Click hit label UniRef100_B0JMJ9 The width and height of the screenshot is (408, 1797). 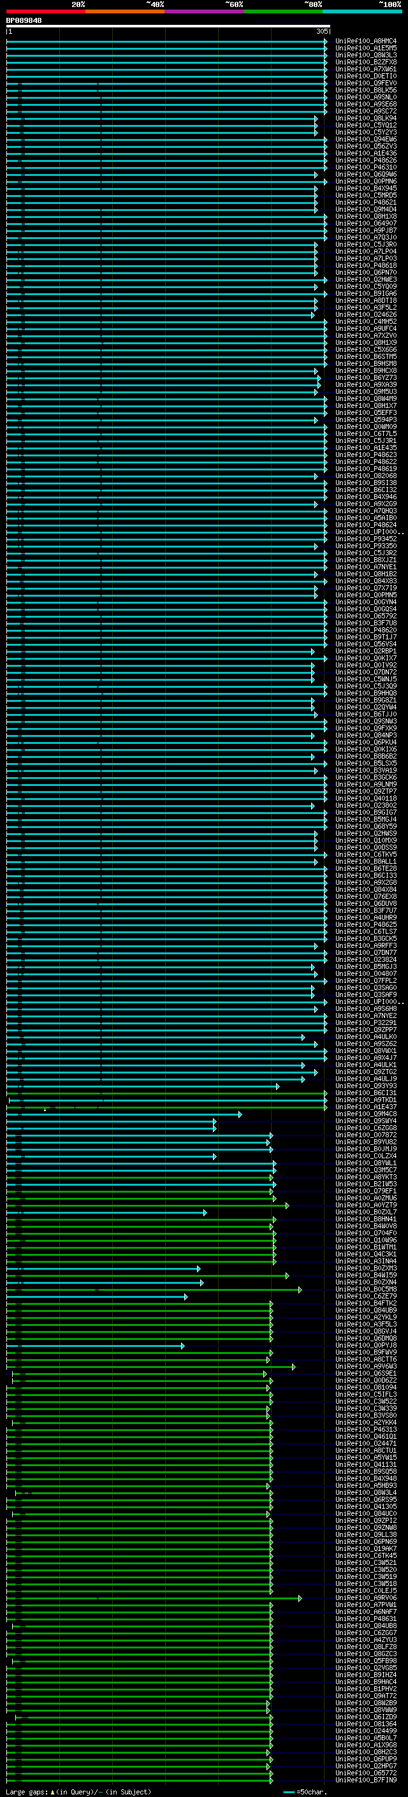[365, 1149]
